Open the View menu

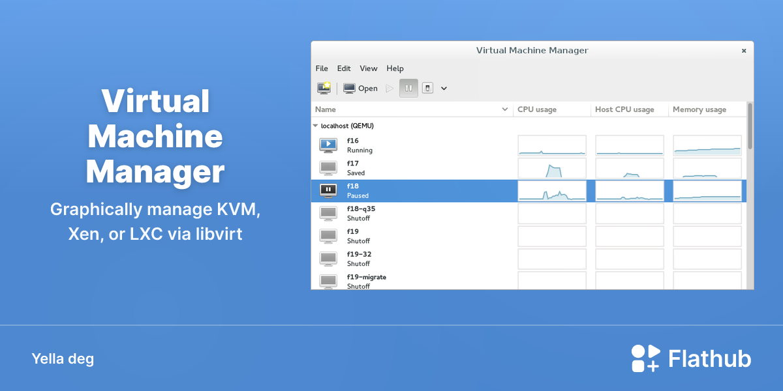[x=369, y=68]
